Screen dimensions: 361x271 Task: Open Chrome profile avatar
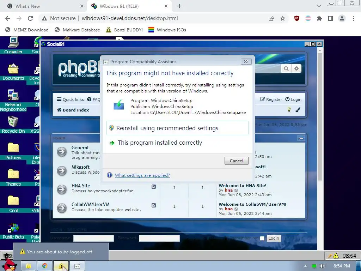pos(342,18)
